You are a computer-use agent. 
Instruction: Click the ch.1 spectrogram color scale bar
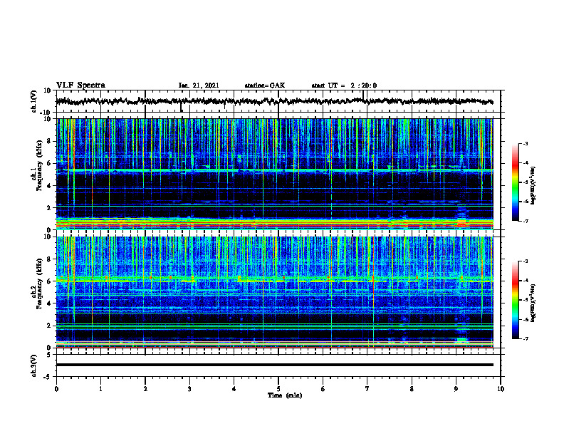click(x=516, y=182)
